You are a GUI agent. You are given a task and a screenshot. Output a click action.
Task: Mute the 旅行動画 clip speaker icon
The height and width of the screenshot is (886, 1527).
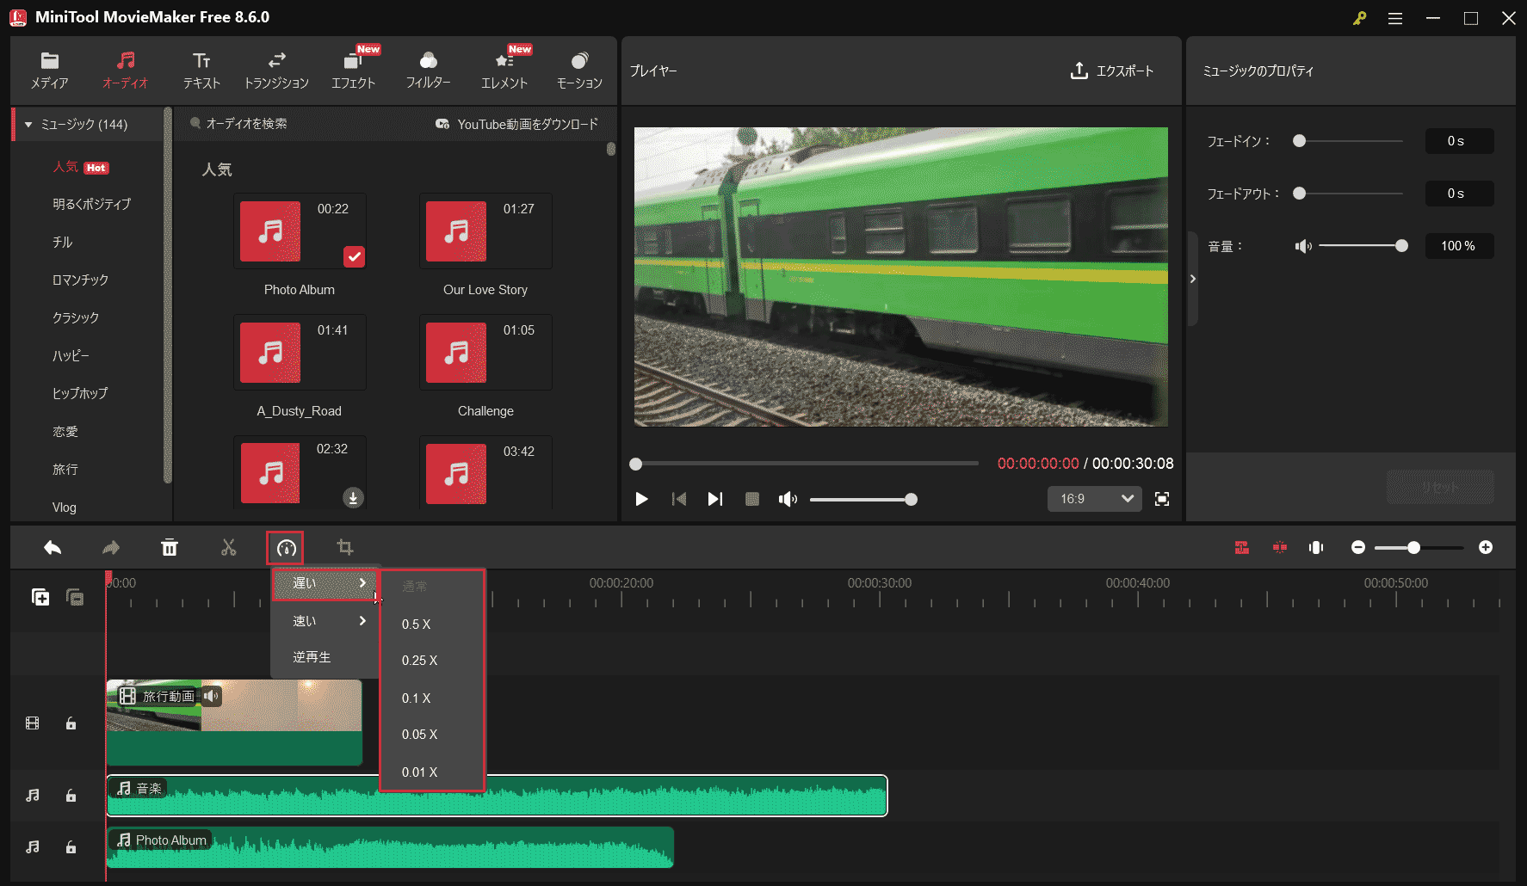[x=210, y=697]
